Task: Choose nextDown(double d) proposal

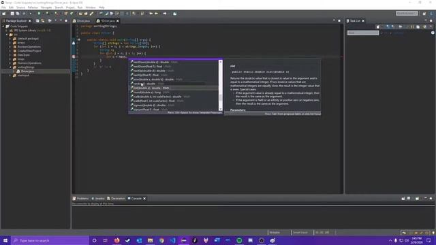Action: pyautogui.click(x=174, y=62)
